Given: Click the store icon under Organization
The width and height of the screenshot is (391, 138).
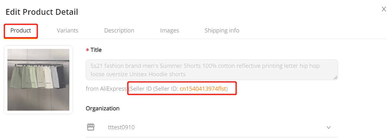Looking at the screenshot, I should tap(91, 127).
